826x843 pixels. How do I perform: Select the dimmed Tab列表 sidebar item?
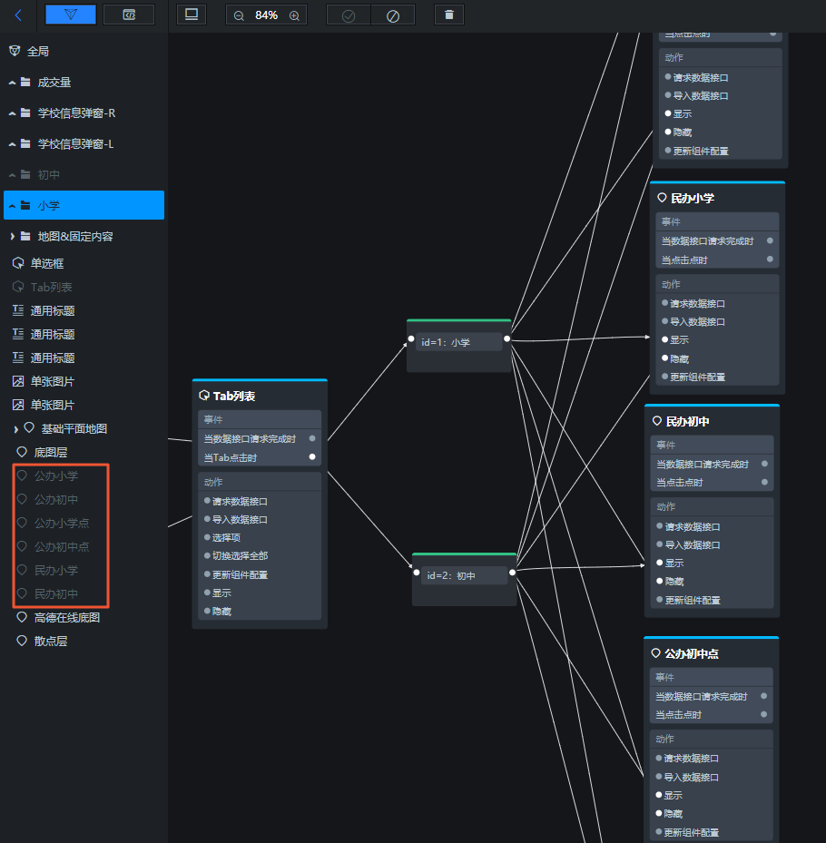coord(51,287)
